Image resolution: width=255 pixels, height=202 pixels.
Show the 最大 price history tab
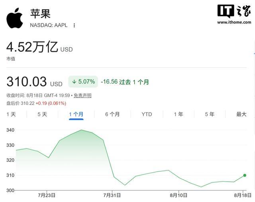tap(241, 114)
